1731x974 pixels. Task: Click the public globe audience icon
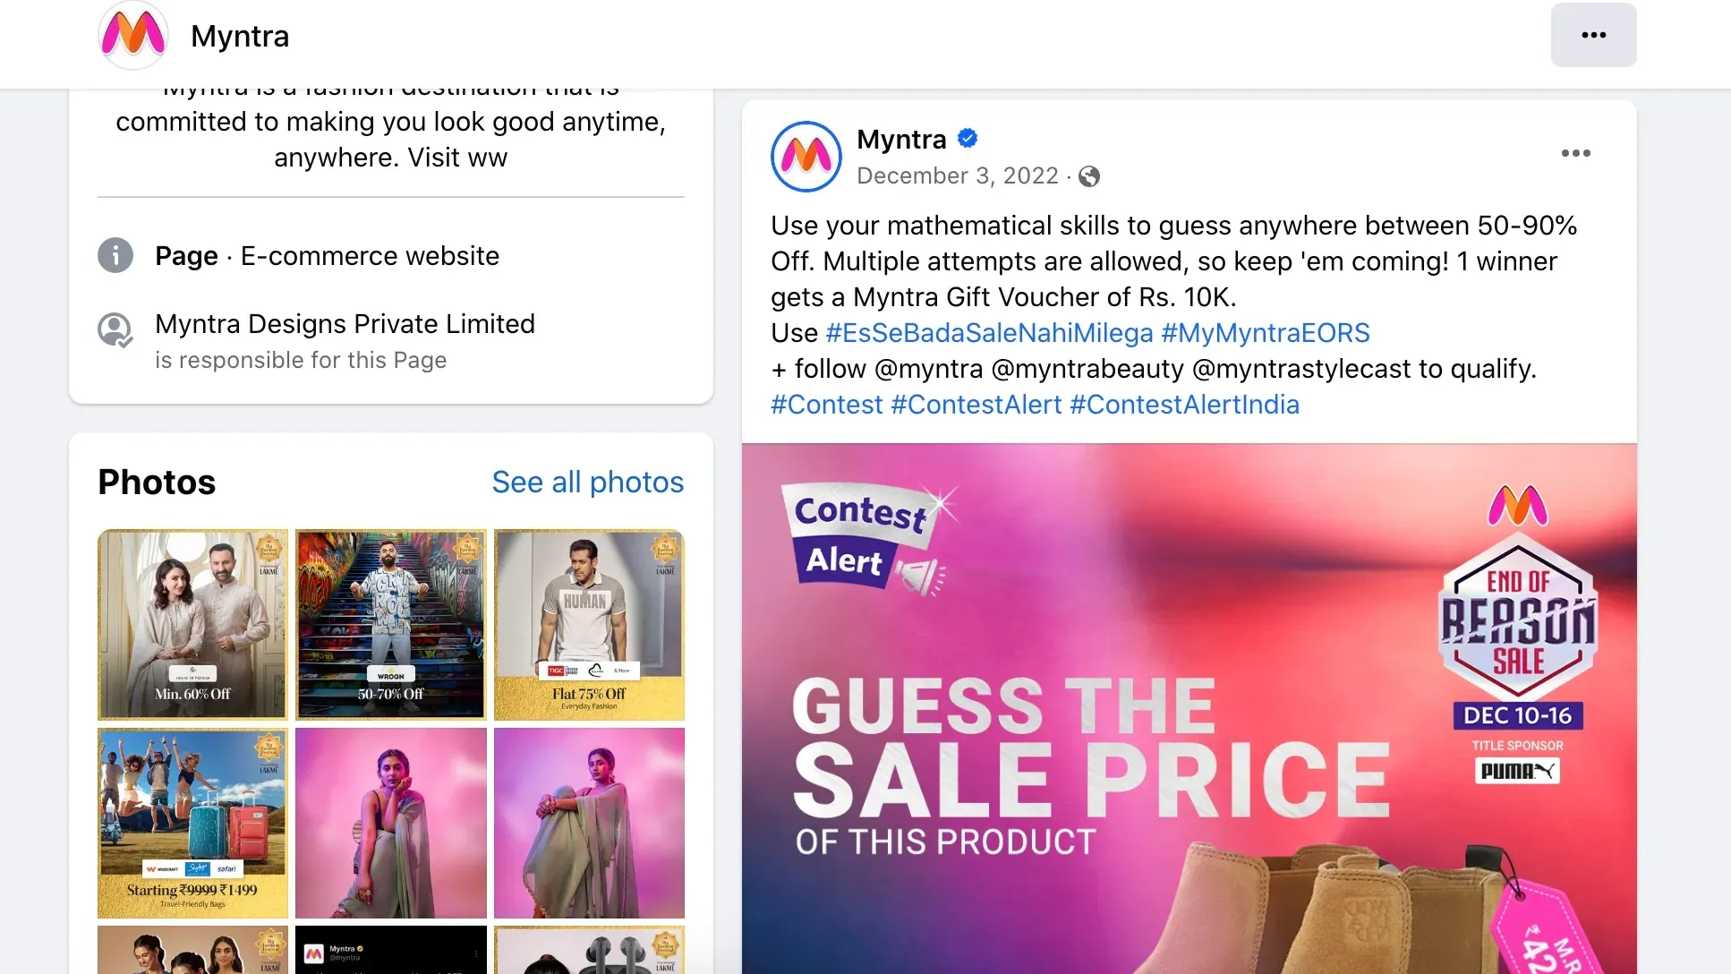(x=1089, y=176)
